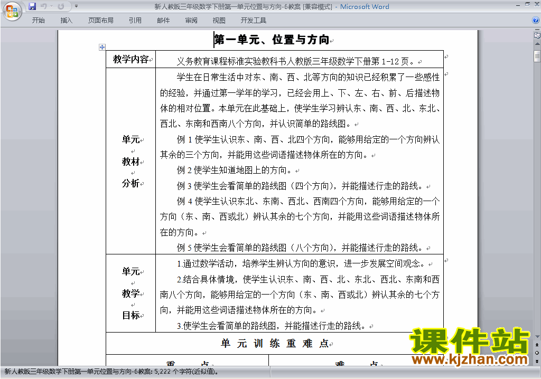Open the 邮件 ribbon tab
This screenshot has width=541, height=379.
pyautogui.click(x=163, y=21)
